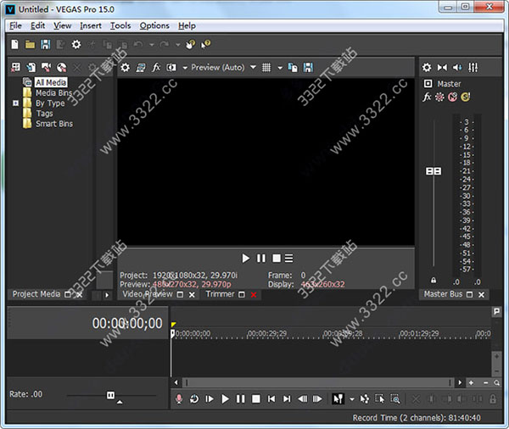
Task: Click the Record microphone button in transport bar
Action: [179, 398]
